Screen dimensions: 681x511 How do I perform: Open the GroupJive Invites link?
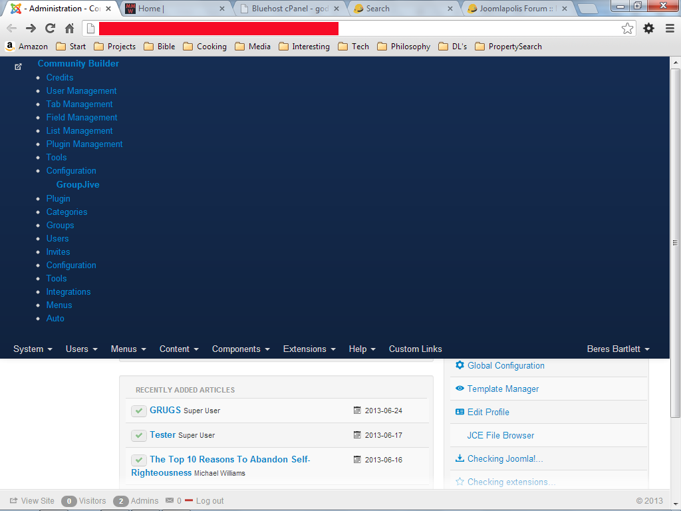point(59,252)
